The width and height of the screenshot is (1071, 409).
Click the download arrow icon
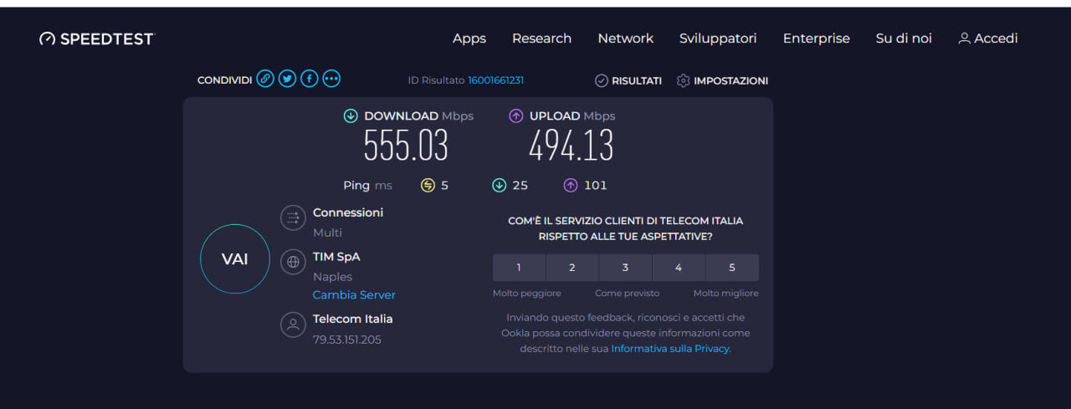point(351,116)
